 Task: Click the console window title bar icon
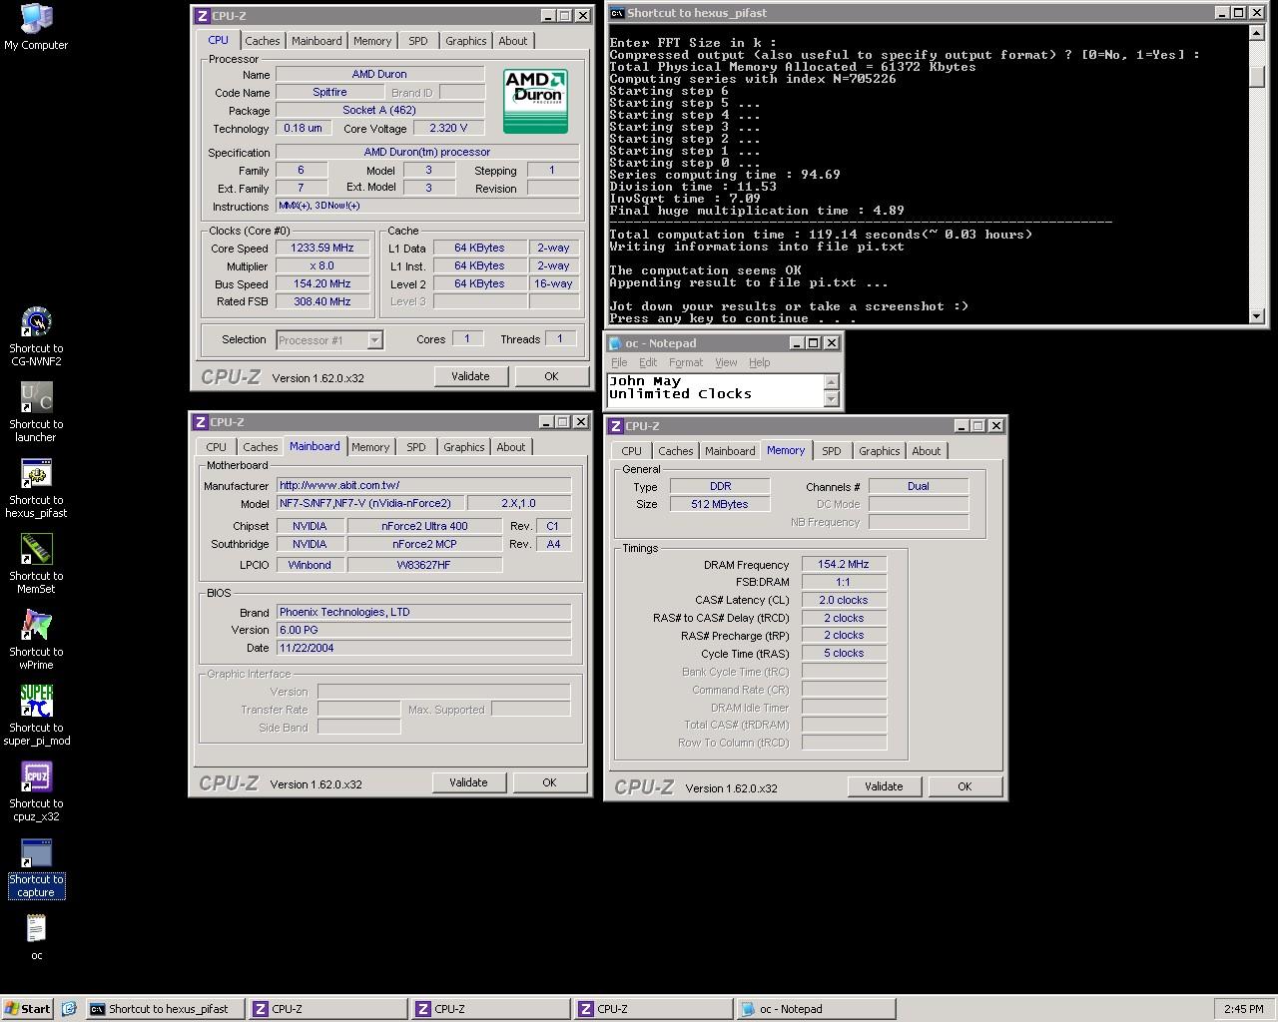618,13
